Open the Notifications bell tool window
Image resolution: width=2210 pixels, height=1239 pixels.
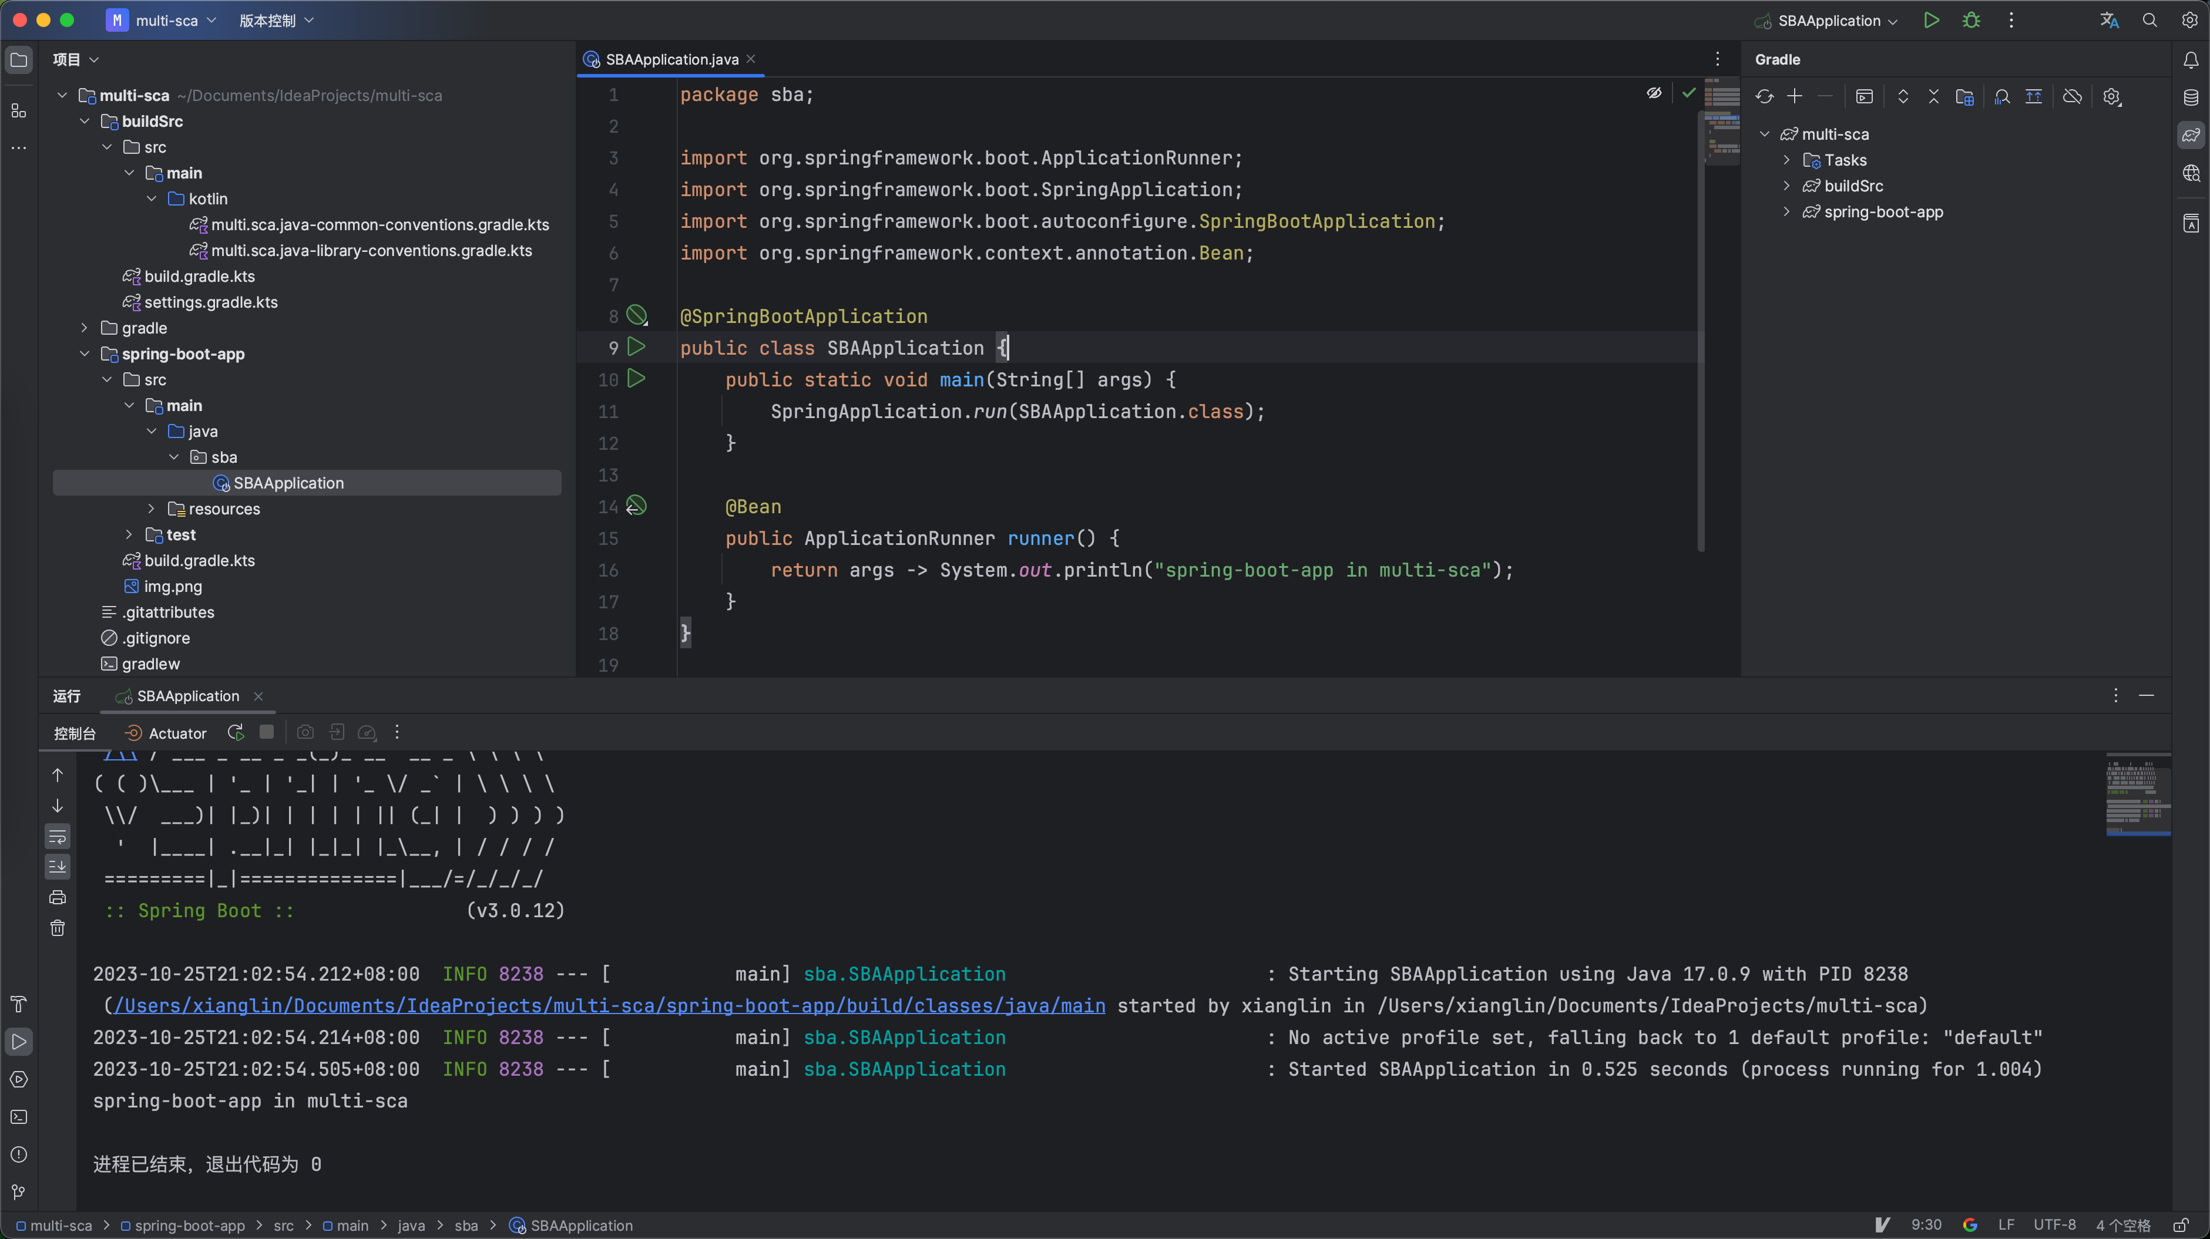(2190, 60)
